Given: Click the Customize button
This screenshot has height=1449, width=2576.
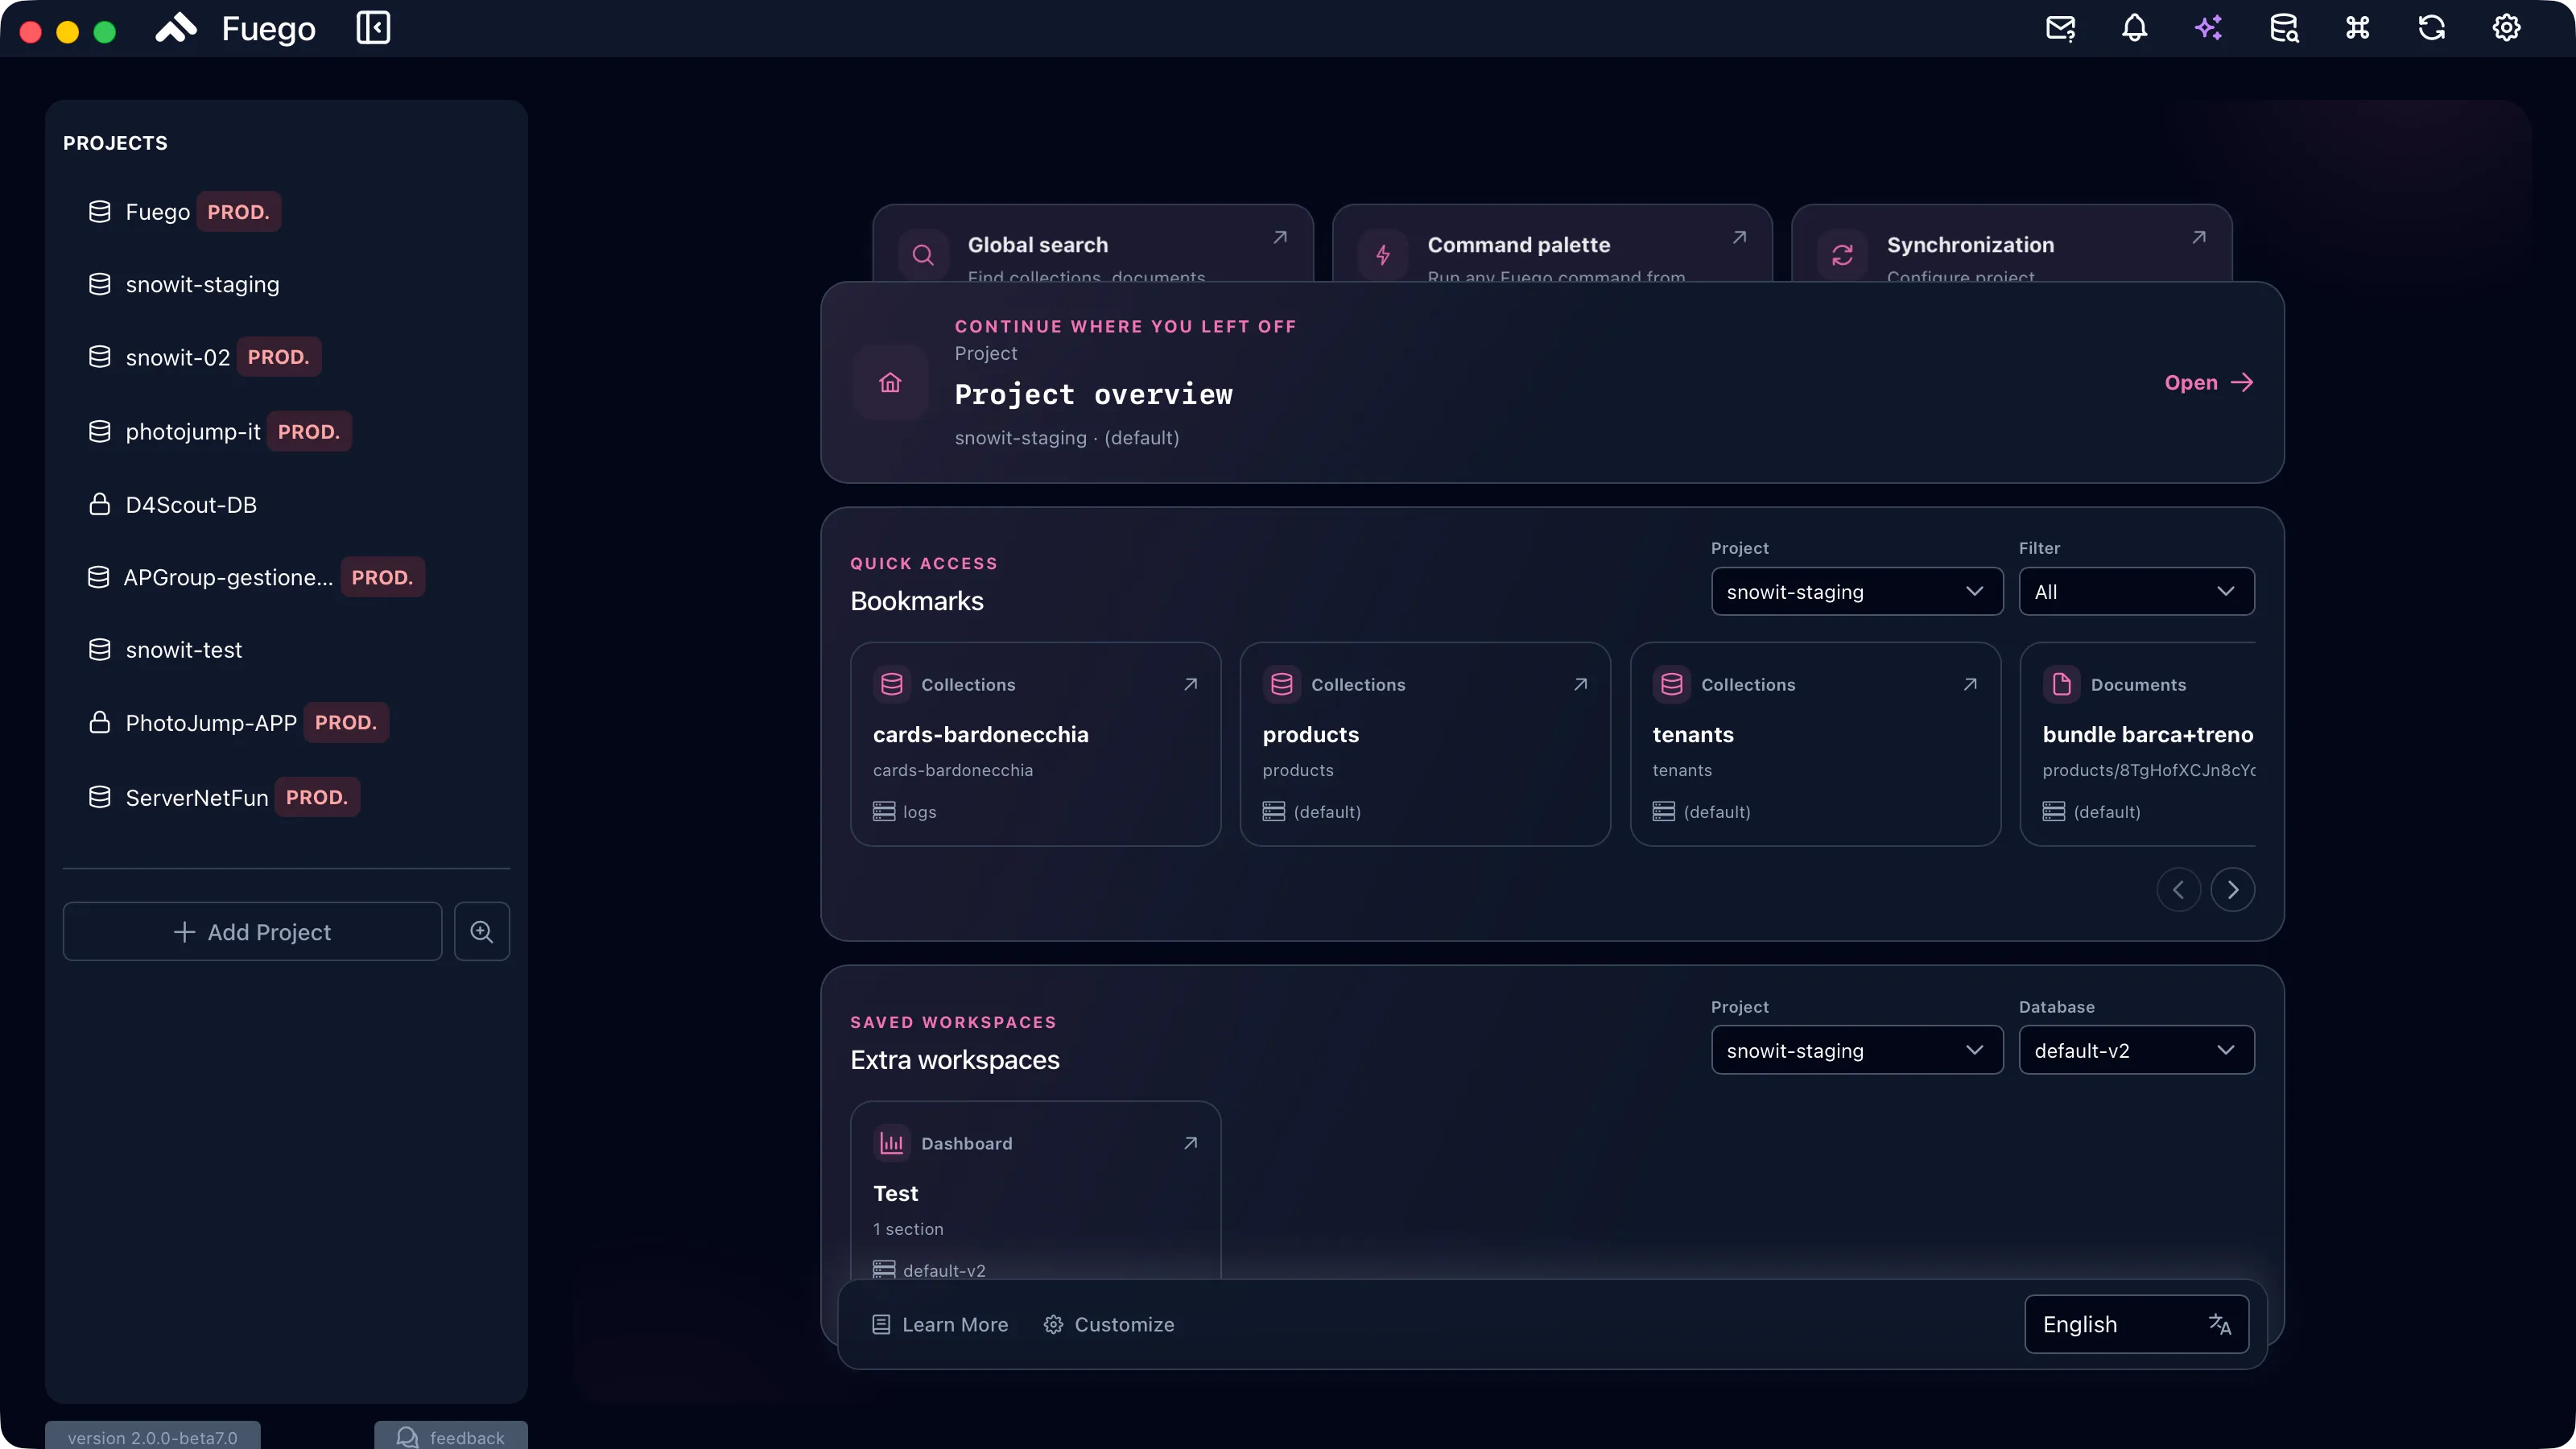Looking at the screenshot, I should (1109, 1324).
